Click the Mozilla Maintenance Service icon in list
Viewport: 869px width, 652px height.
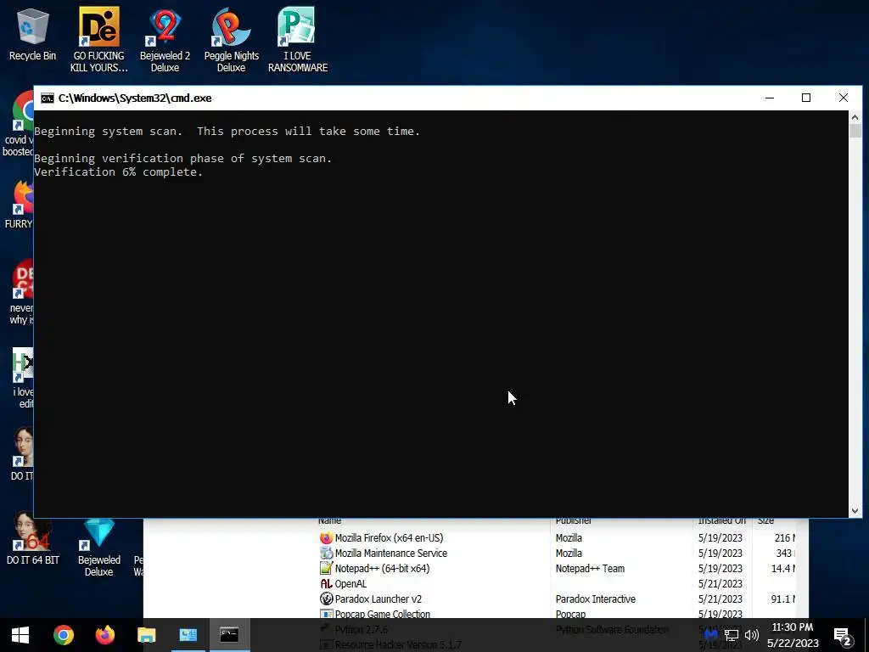[327, 554]
